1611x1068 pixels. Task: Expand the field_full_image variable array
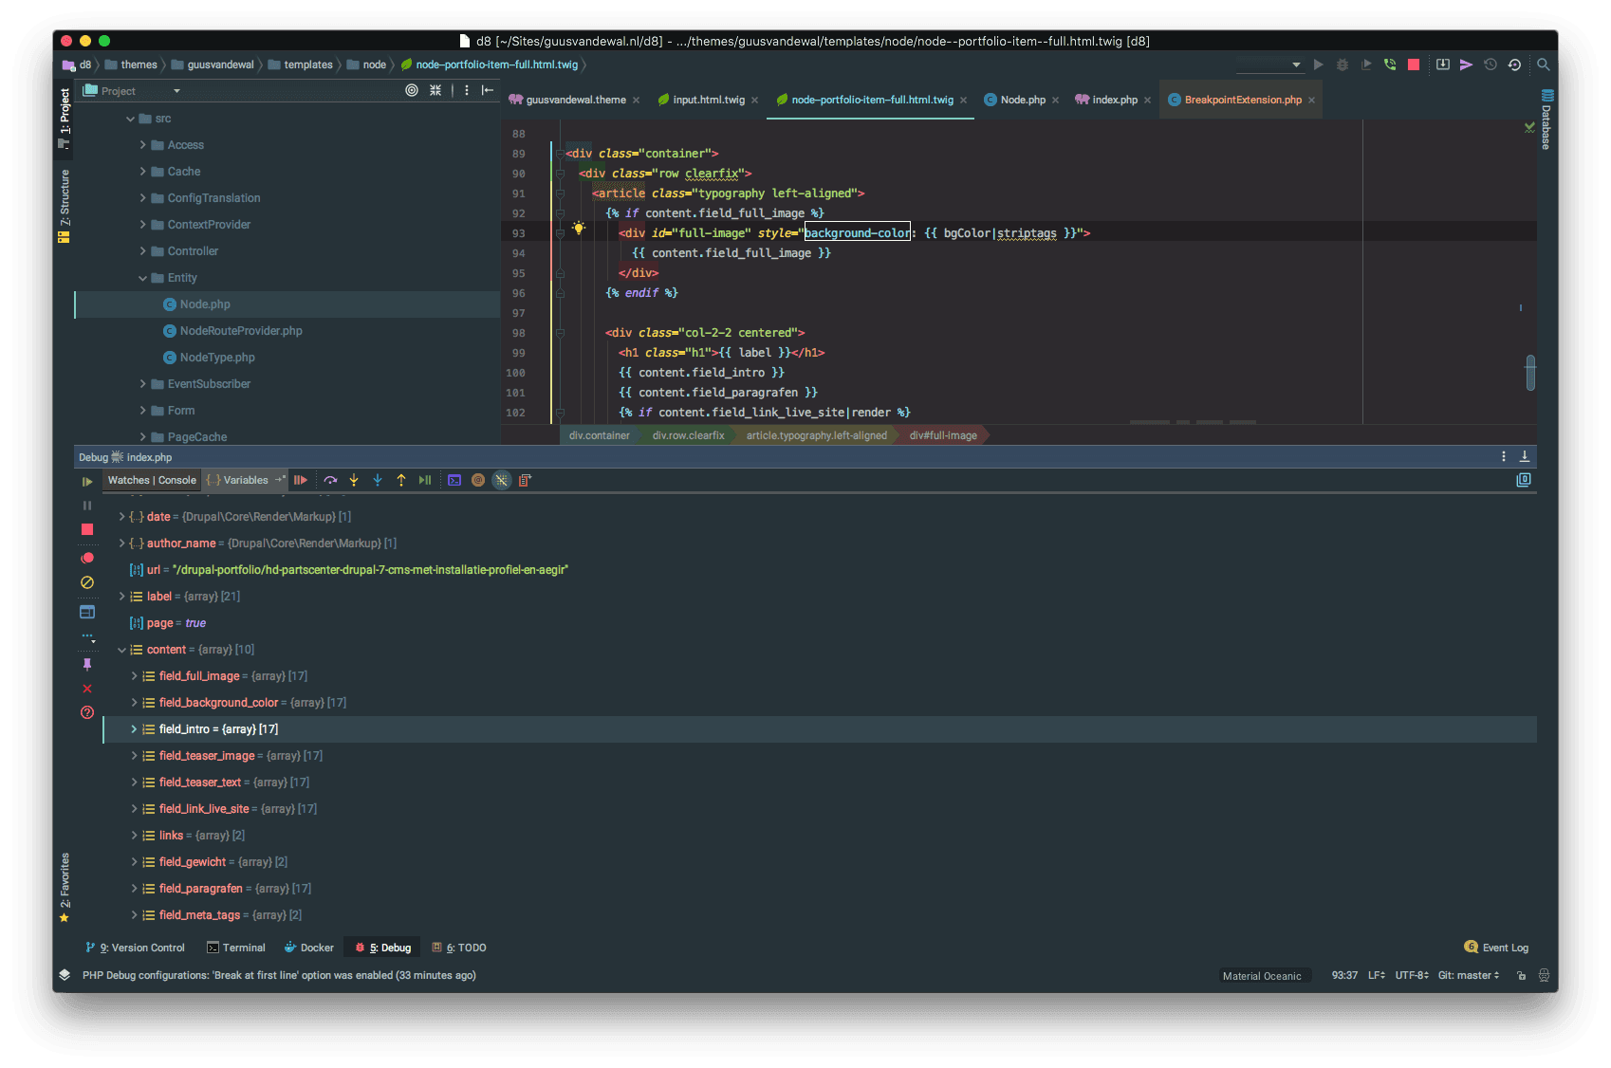134,675
